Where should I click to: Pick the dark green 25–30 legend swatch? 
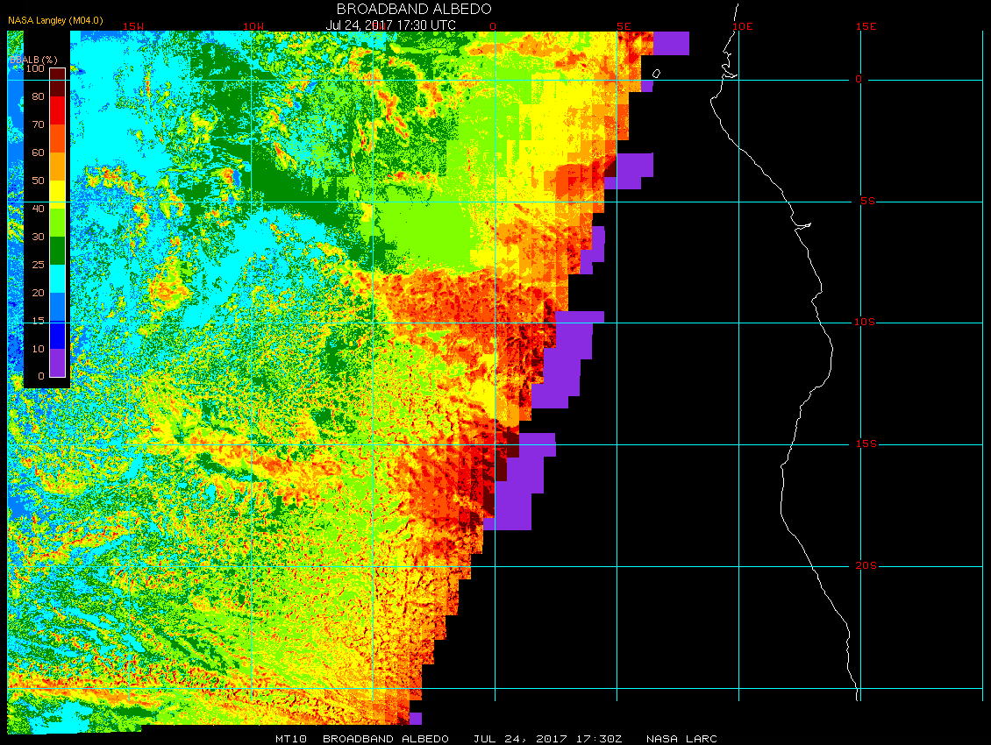click(x=58, y=250)
